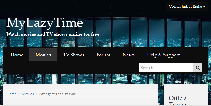Open the News navigation tab
The height and width of the screenshot is (106, 211).
(x=128, y=55)
